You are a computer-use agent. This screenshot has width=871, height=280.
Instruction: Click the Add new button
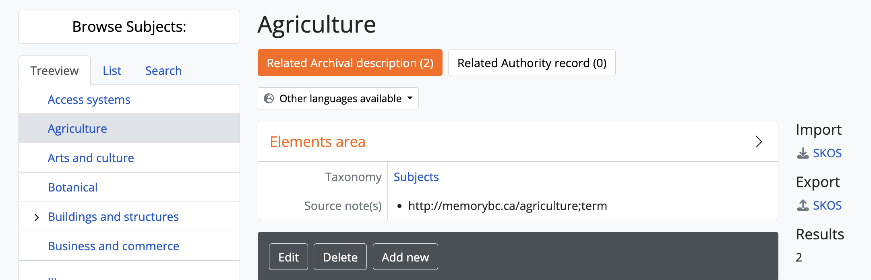pos(405,257)
